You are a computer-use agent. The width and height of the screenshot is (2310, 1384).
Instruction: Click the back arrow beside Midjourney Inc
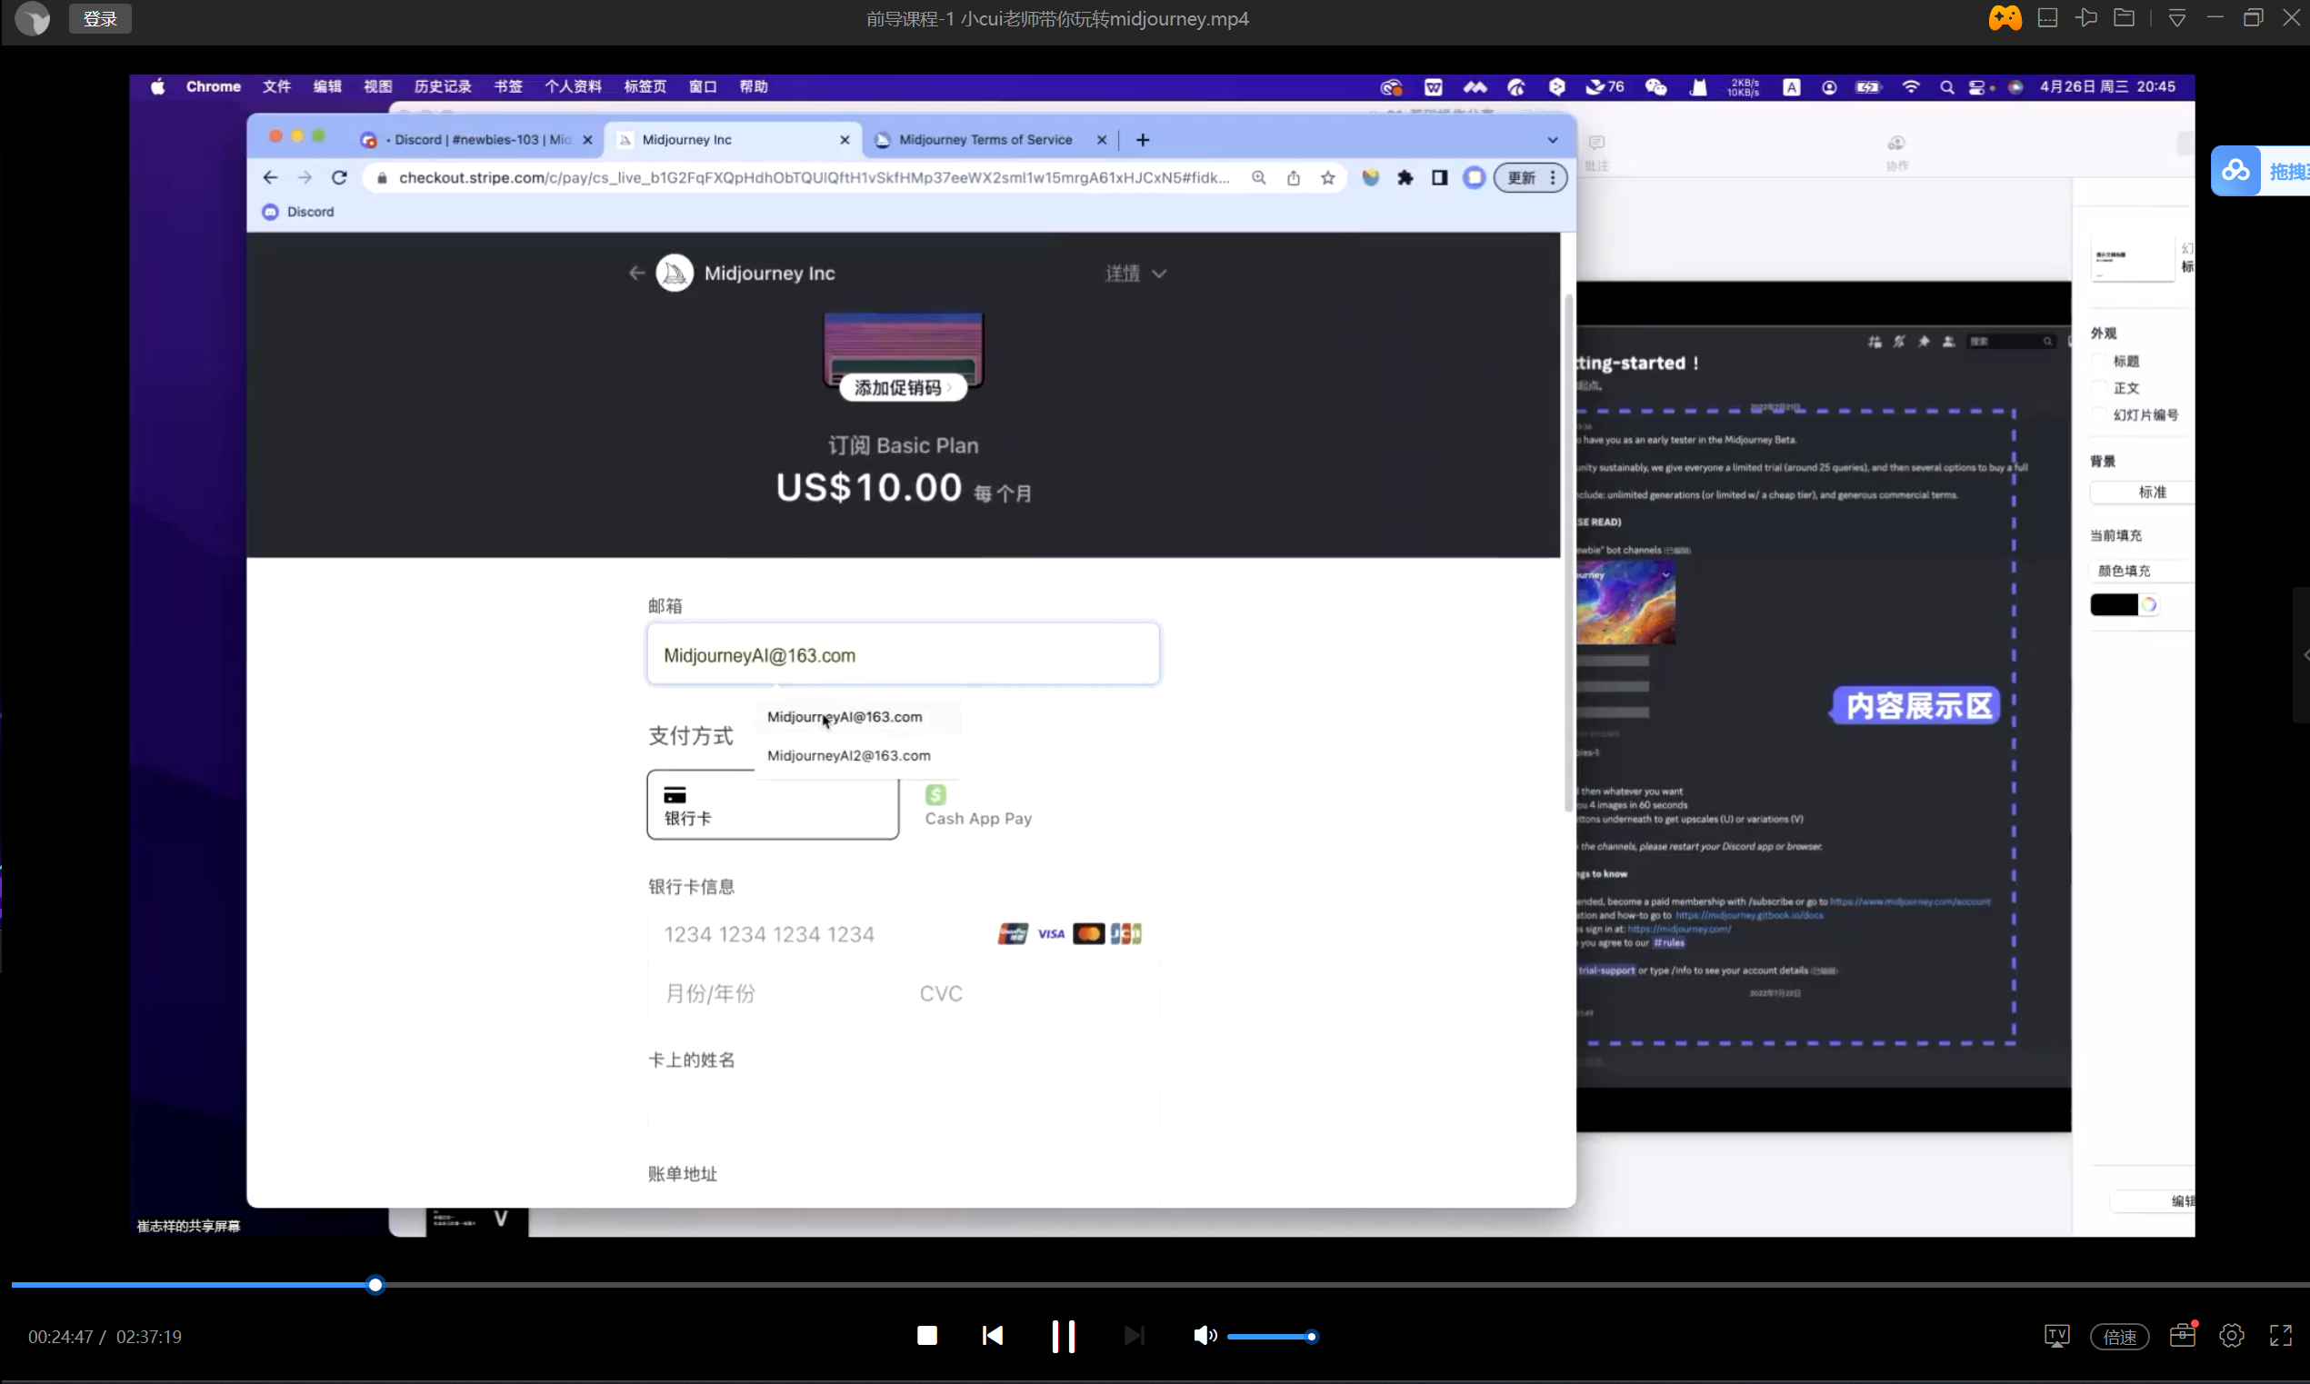(x=636, y=274)
